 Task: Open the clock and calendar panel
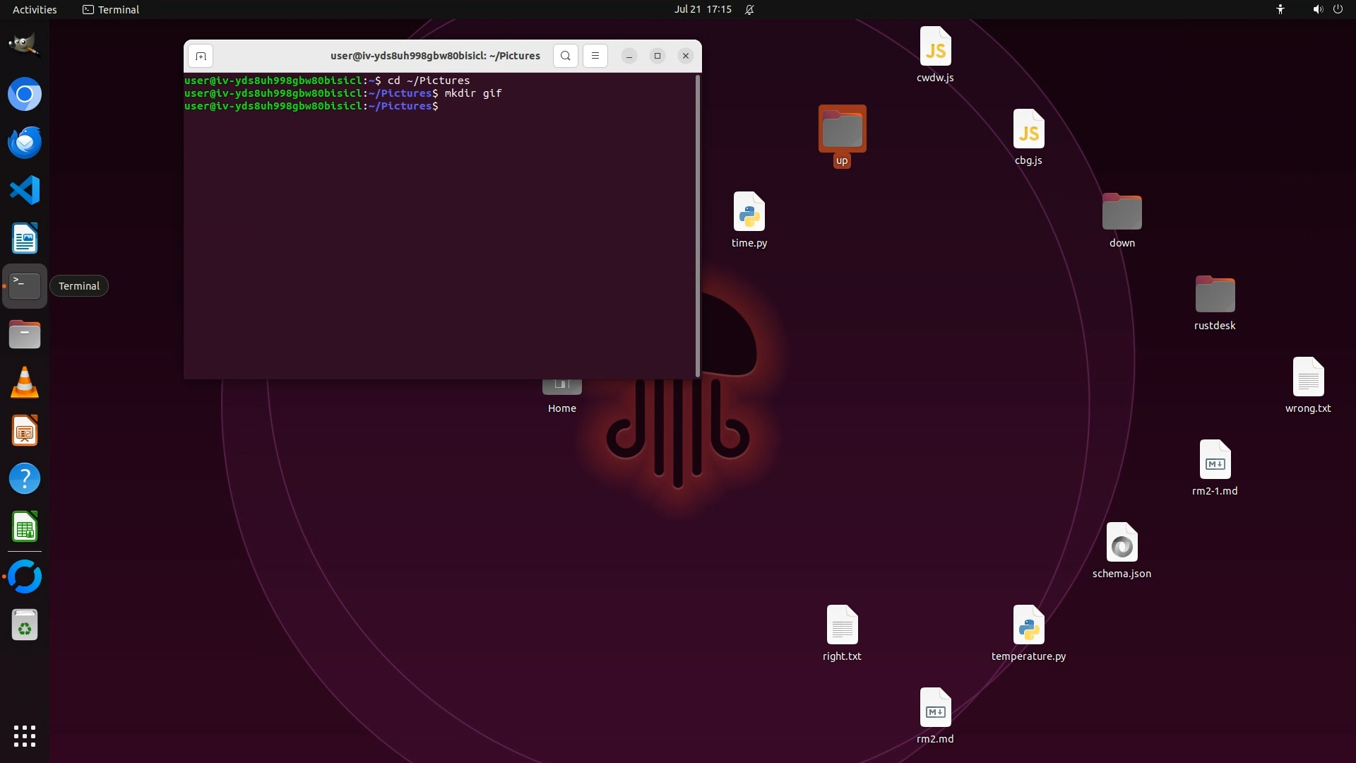(702, 9)
